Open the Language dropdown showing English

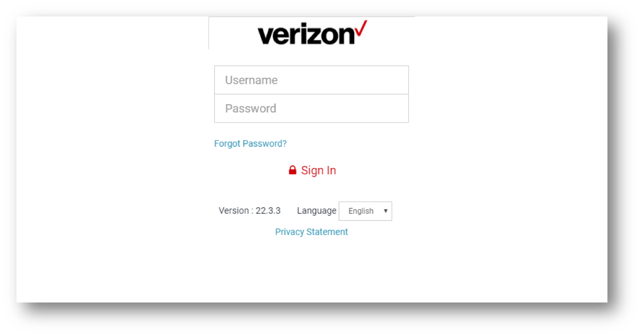[x=365, y=211]
